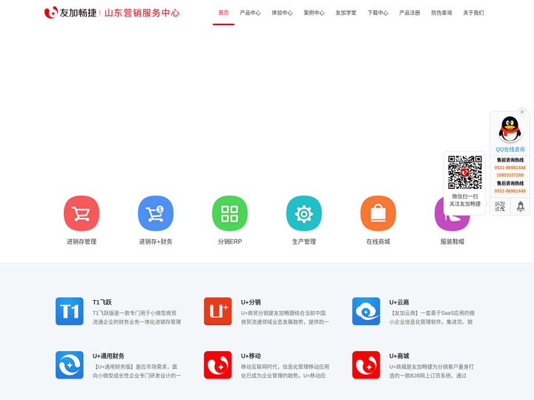
Task: Click the T1 飞跃 product icon
Action: [70, 311]
